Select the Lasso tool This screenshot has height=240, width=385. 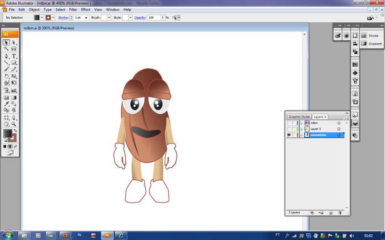click(14, 49)
